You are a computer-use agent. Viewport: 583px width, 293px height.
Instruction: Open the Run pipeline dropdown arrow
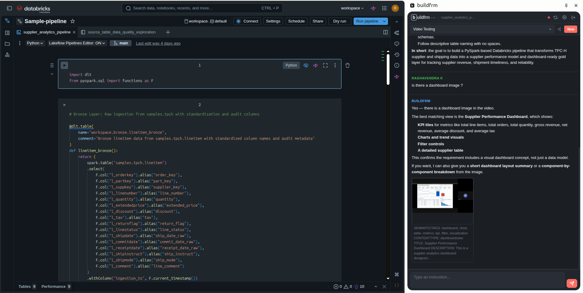tap(384, 21)
